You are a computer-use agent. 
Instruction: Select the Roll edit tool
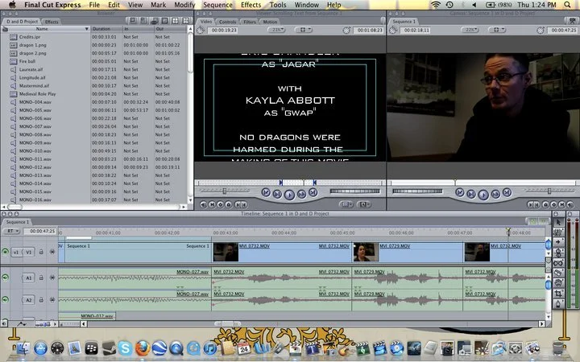coord(558,253)
